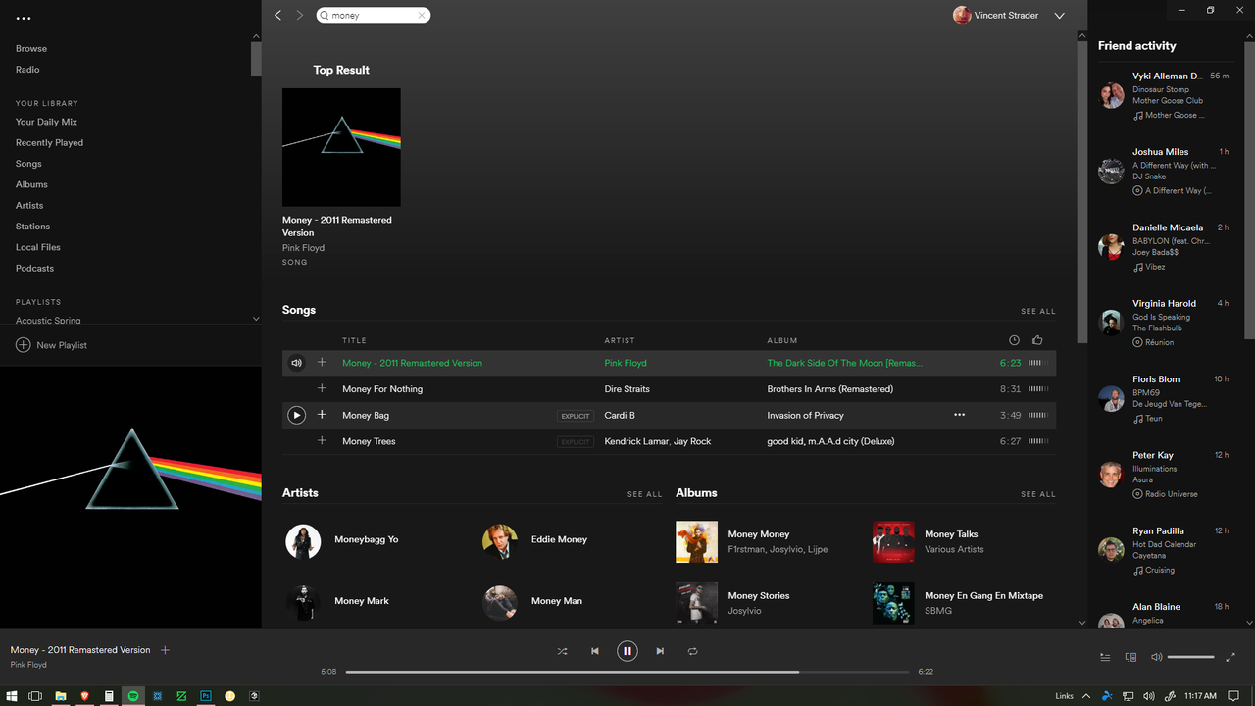The image size is (1255, 706).
Task: Enable shuffle playback
Action: pyautogui.click(x=562, y=650)
